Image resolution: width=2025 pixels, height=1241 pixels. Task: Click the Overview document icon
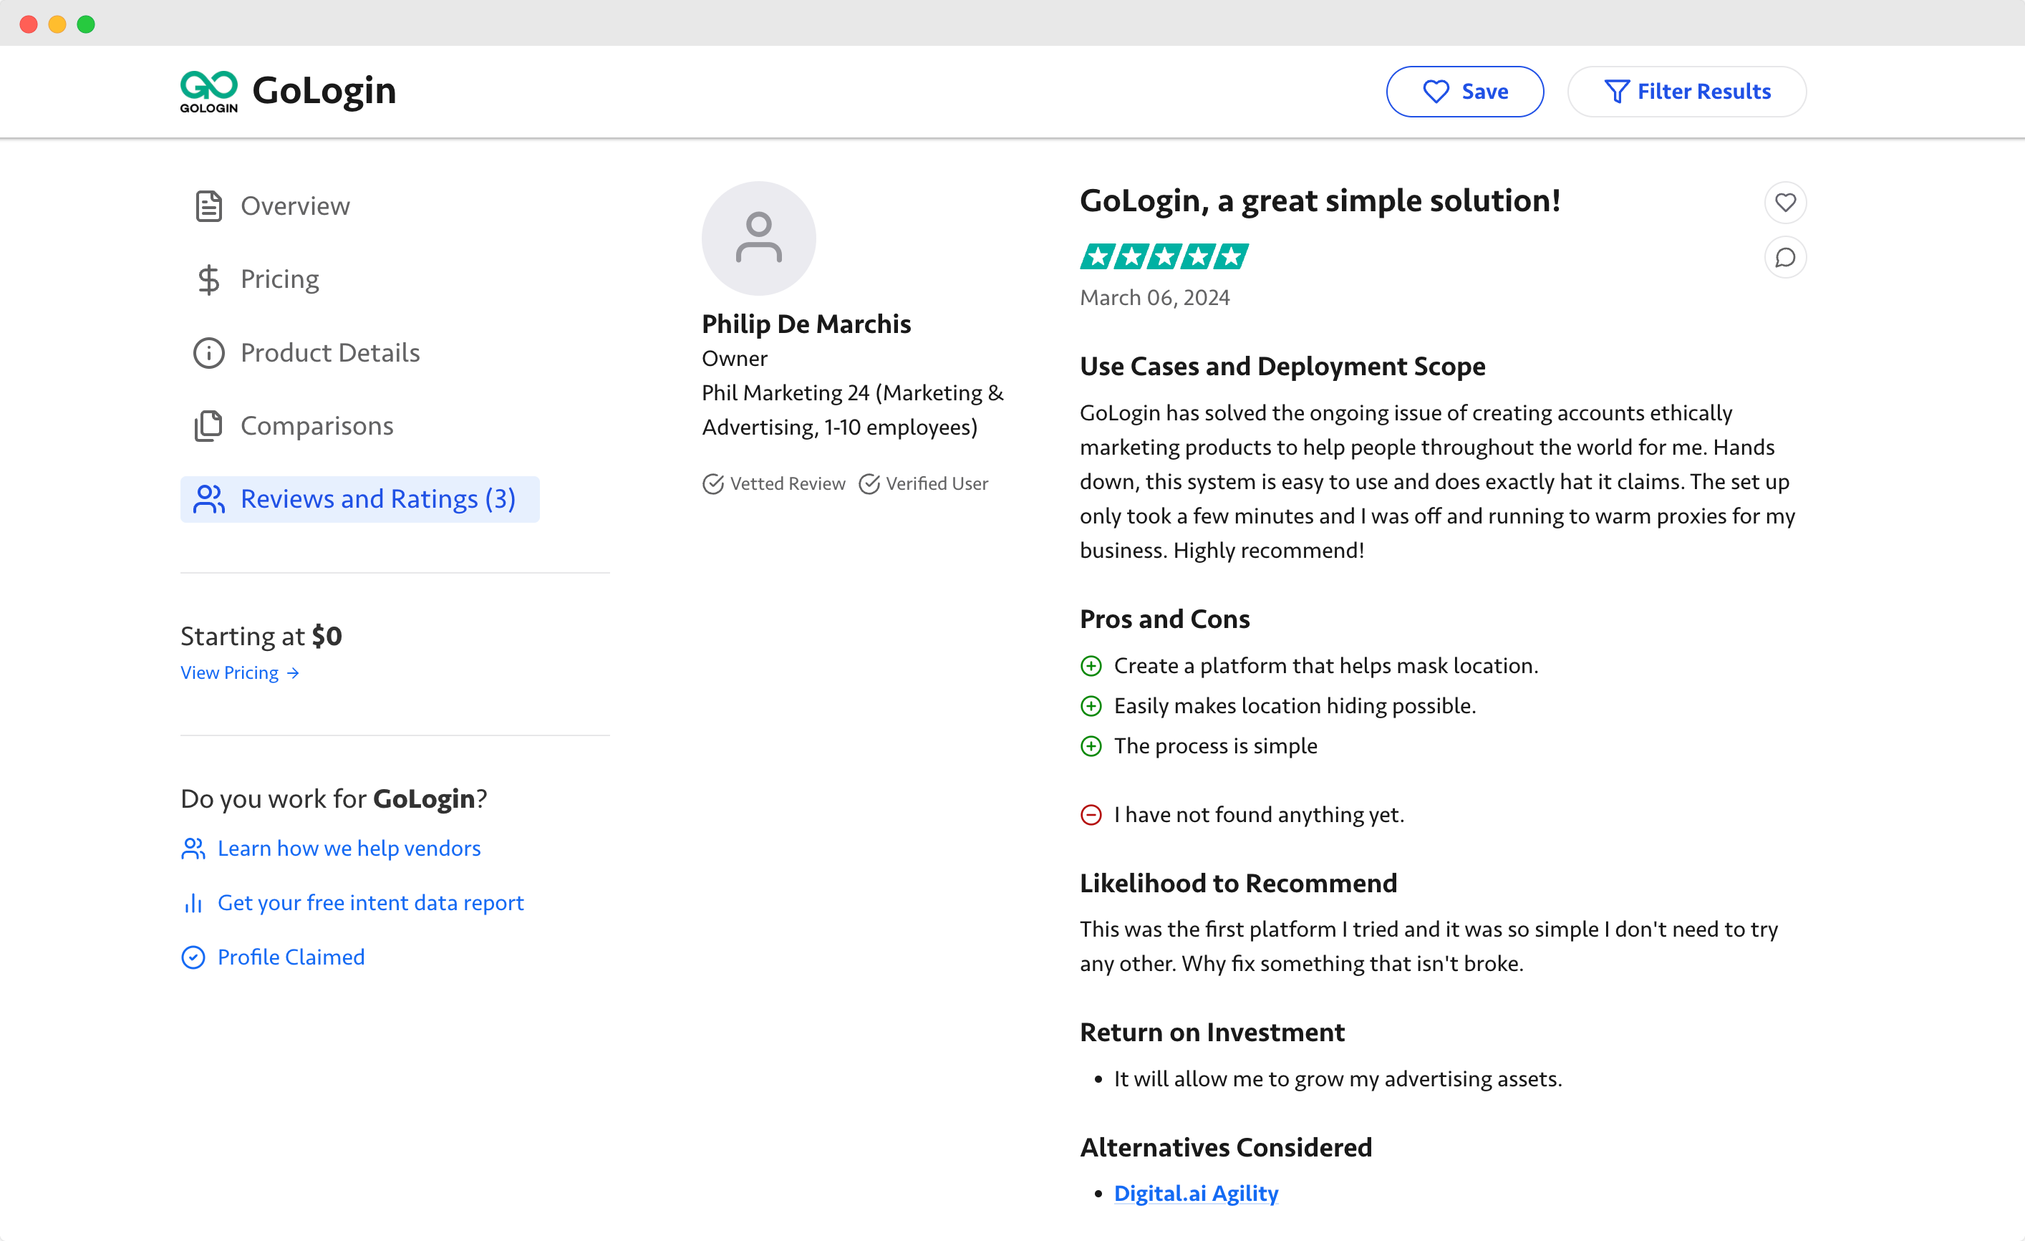209,206
